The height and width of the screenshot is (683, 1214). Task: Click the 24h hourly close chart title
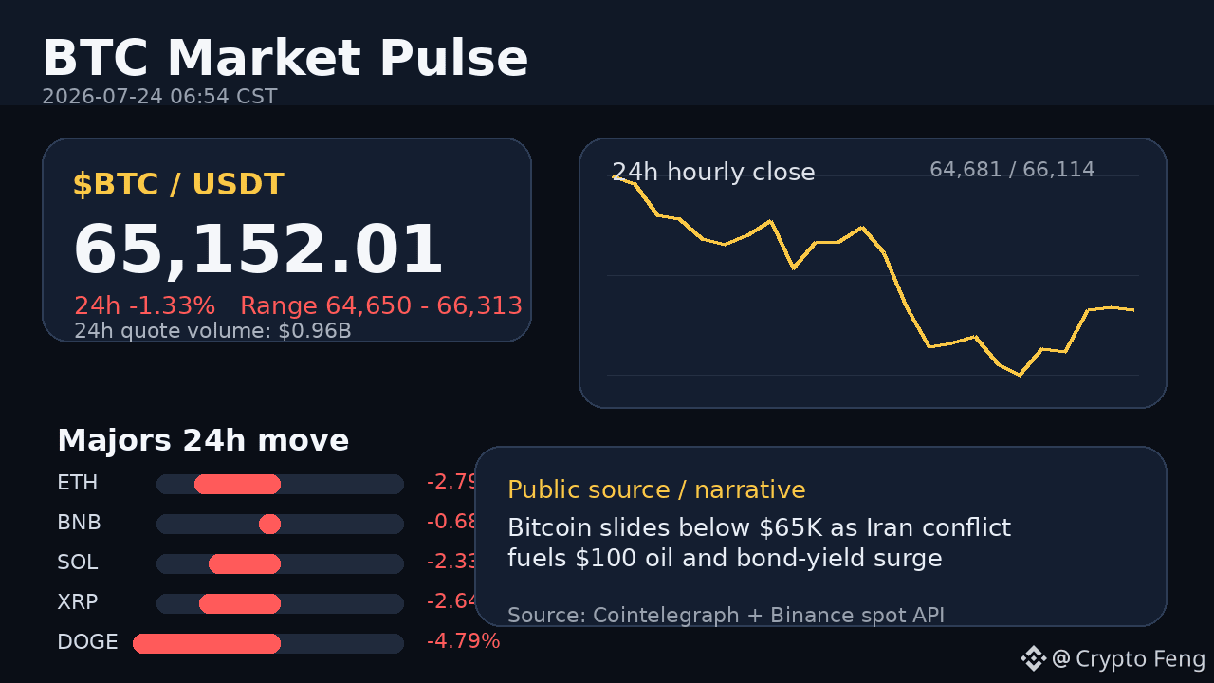point(713,172)
